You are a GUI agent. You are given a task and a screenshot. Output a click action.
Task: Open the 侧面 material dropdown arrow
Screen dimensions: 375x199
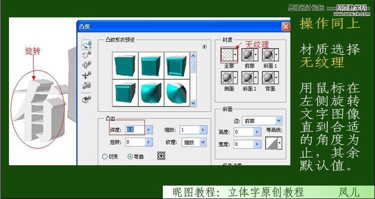click(x=236, y=78)
